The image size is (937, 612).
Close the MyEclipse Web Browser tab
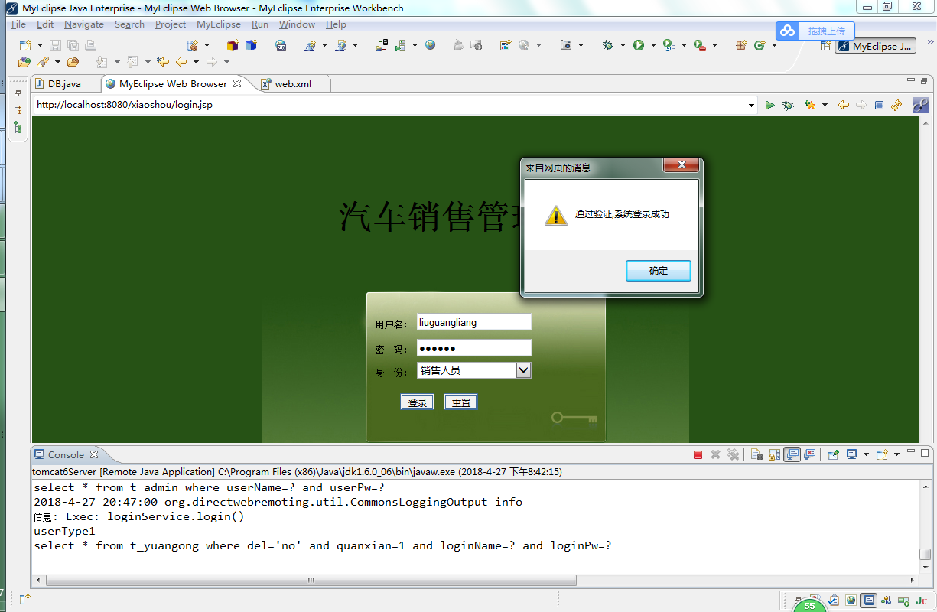point(237,84)
